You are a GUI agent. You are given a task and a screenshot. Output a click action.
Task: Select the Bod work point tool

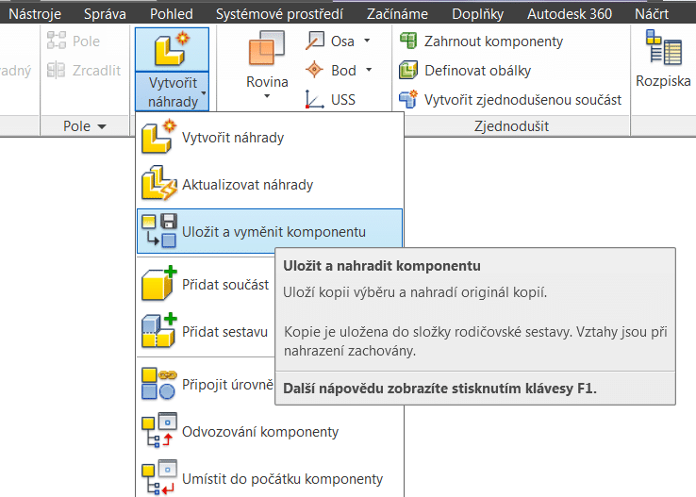pos(331,70)
